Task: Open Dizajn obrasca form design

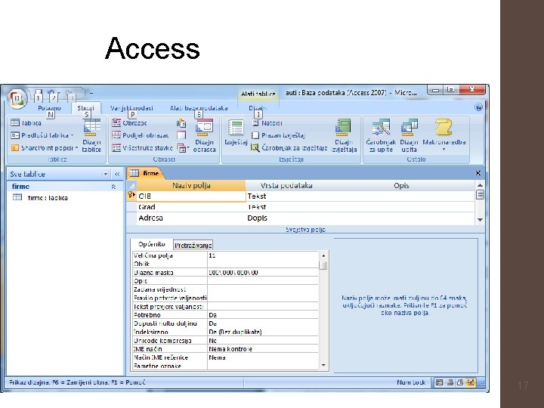Action: 204,136
